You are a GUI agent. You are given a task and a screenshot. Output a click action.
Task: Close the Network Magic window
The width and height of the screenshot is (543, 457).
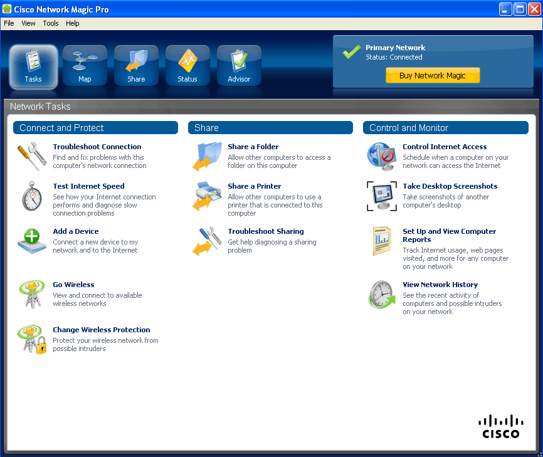tap(534, 9)
